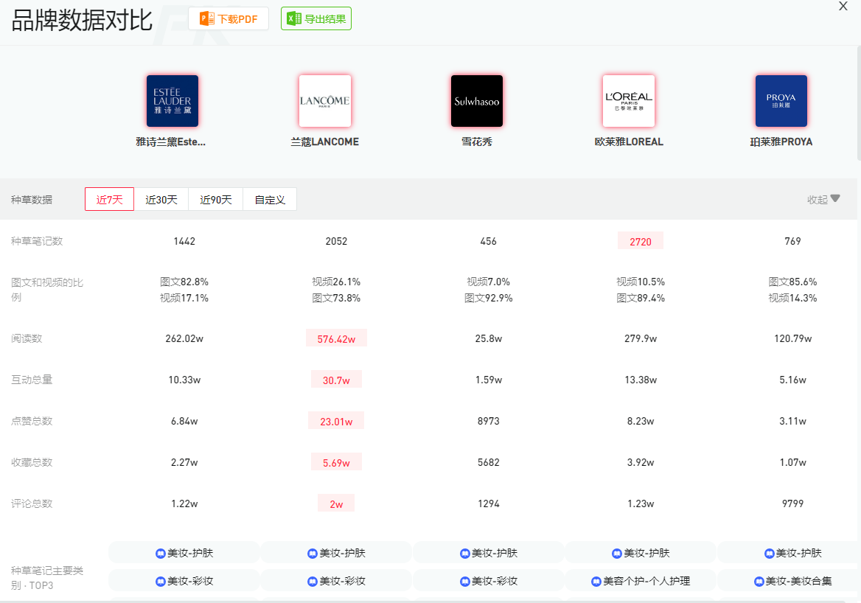Click the 9799 comments cell
The image size is (861, 603).
(792, 503)
